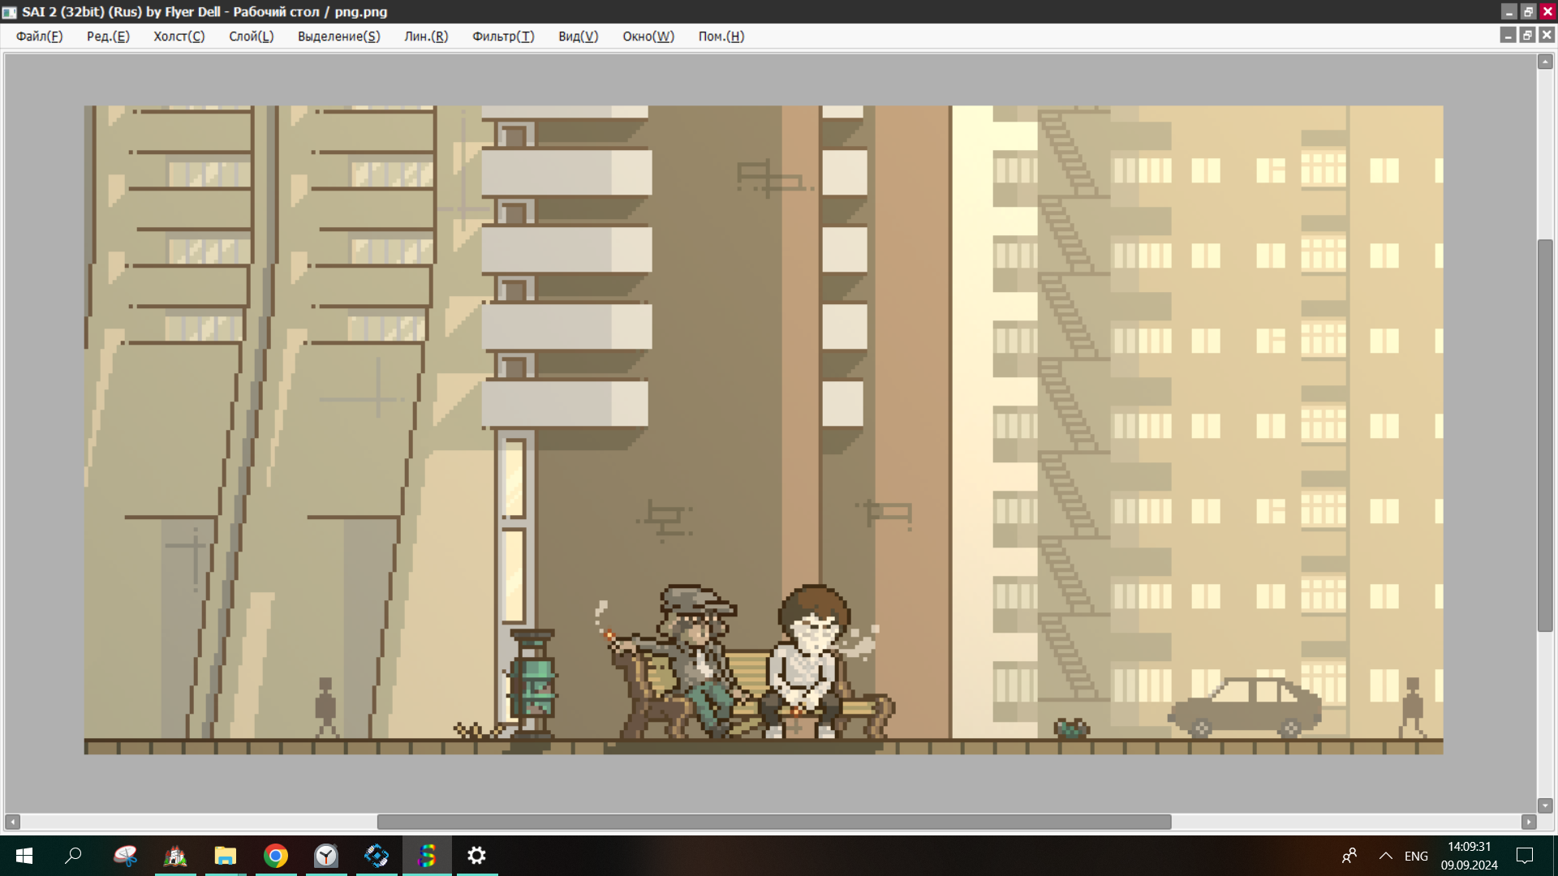Open the Фильтр(T) filter menu
The height and width of the screenshot is (876, 1558).
coord(502,36)
